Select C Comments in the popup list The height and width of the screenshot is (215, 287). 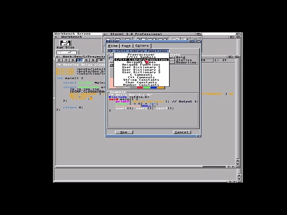[x=141, y=75]
